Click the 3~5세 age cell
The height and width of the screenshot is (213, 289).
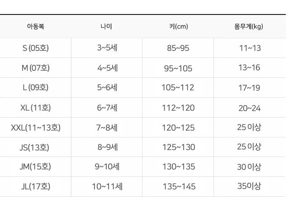coord(107,48)
